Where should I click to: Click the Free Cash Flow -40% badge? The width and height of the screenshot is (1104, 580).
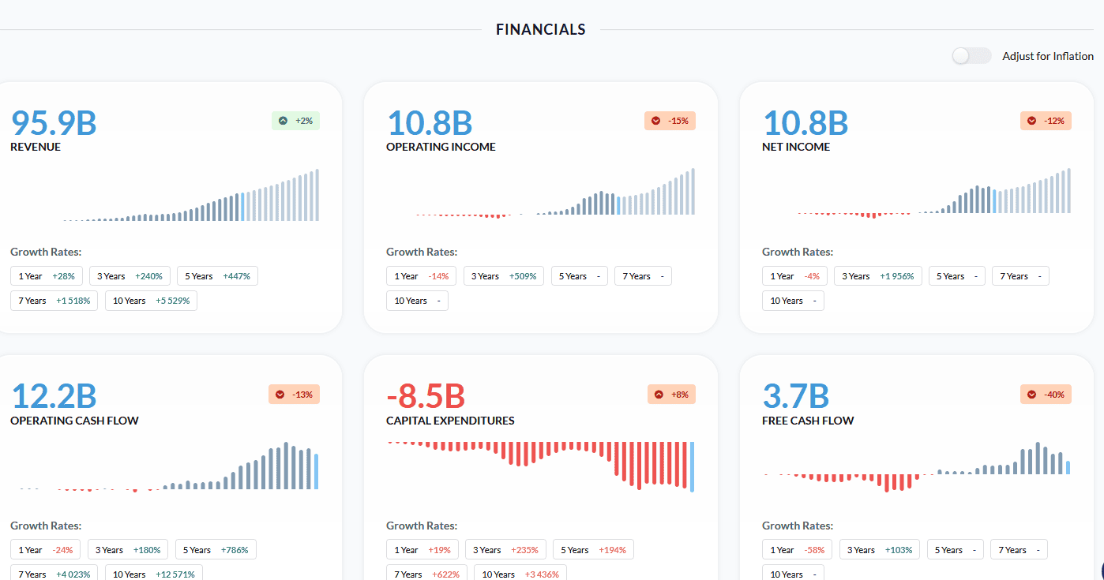coord(1046,395)
